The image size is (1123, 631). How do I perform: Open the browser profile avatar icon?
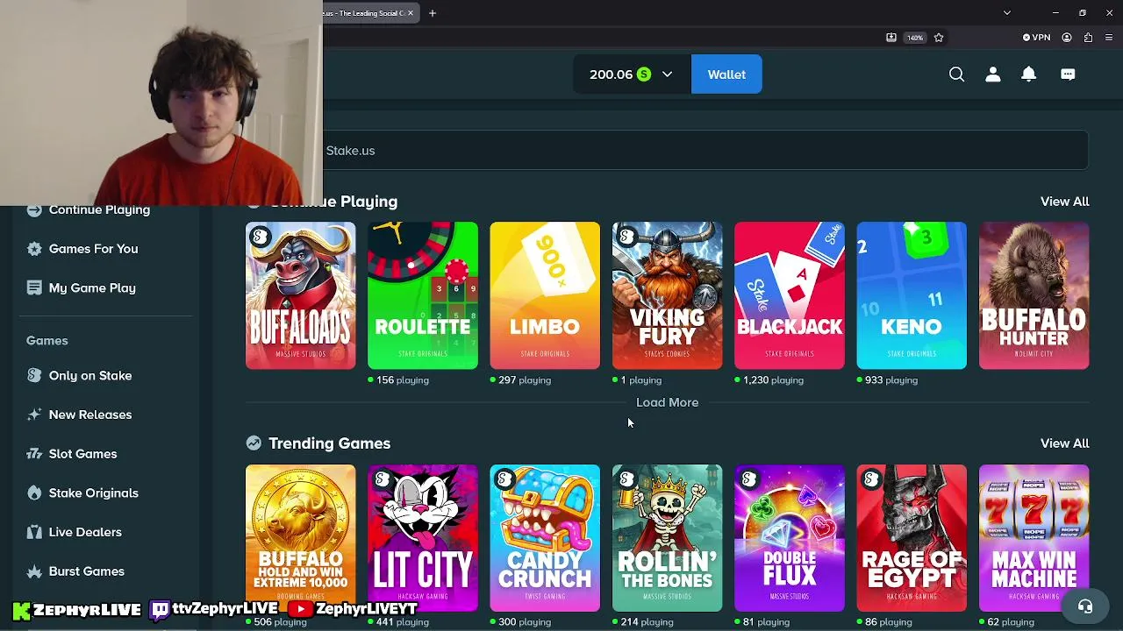point(1067,38)
